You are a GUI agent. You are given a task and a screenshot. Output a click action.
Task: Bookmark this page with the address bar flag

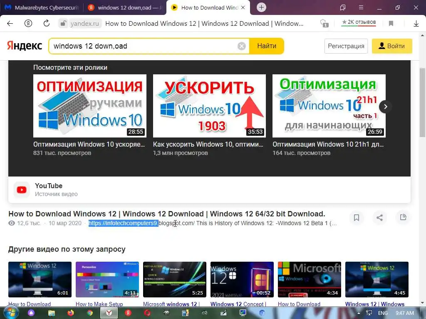click(391, 24)
